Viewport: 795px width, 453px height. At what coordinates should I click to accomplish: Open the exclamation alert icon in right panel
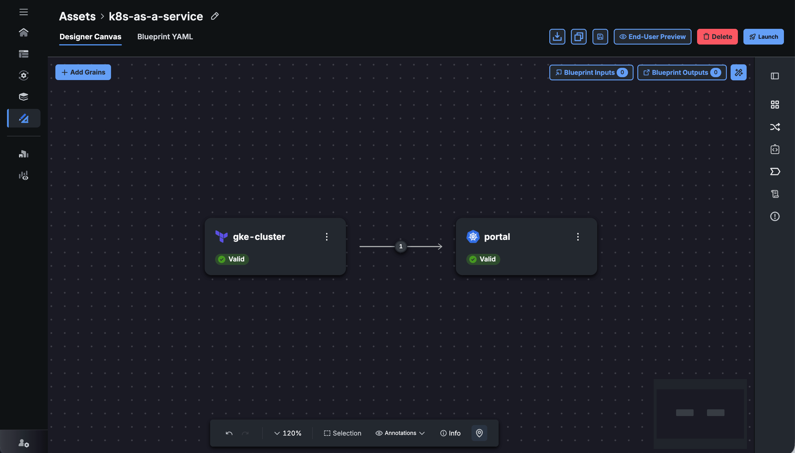(x=775, y=216)
